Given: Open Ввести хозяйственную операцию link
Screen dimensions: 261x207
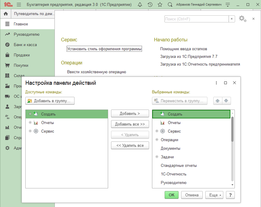Looking at the screenshot, I should coord(96,72).
